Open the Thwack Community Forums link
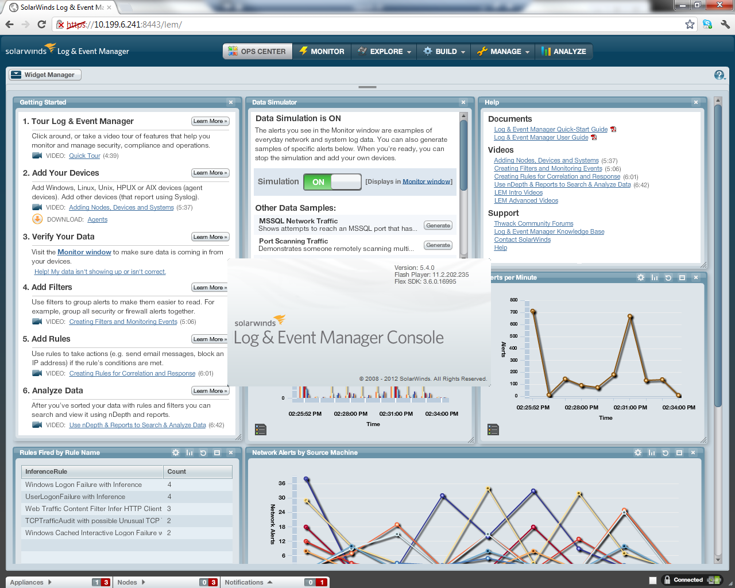 [533, 223]
